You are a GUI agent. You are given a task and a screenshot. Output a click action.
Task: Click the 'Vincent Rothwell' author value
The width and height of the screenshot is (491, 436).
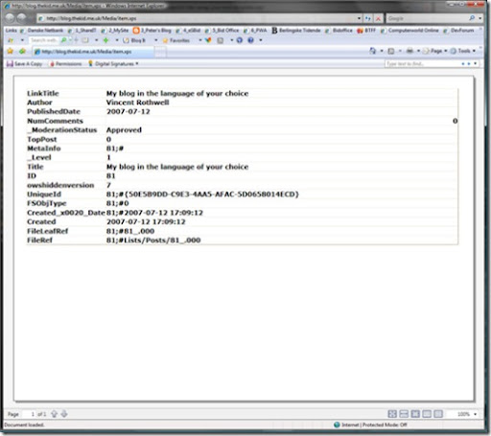click(137, 103)
